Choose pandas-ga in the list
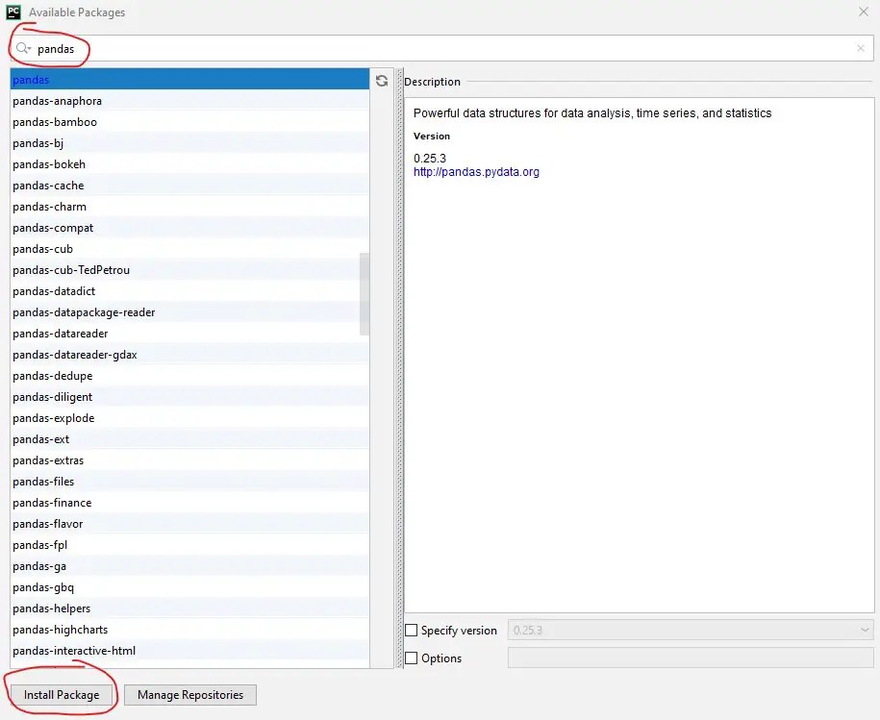The image size is (880, 720). point(189,566)
